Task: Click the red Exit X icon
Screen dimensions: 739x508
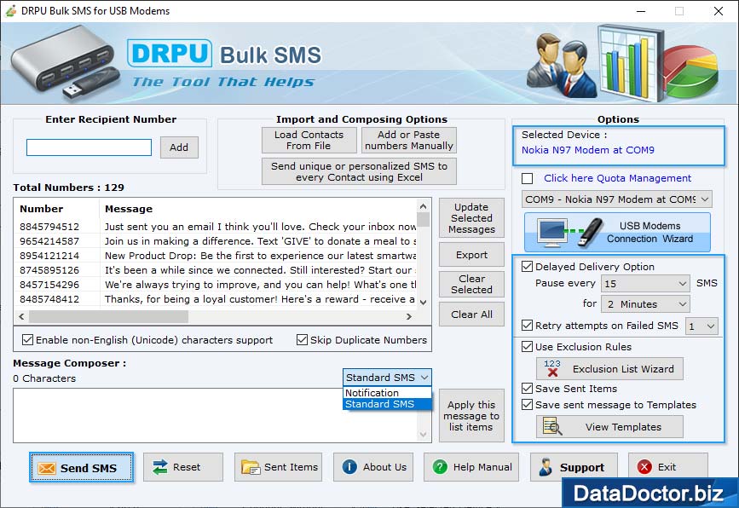Action: (x=644, y=466)
